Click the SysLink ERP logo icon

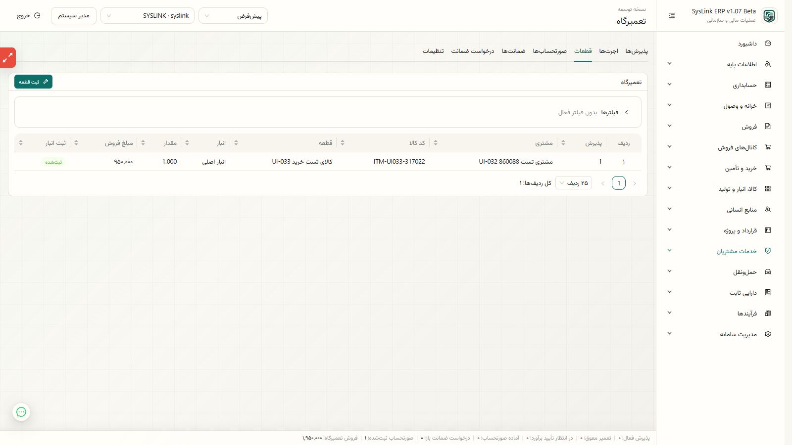(x=769, y=16)
